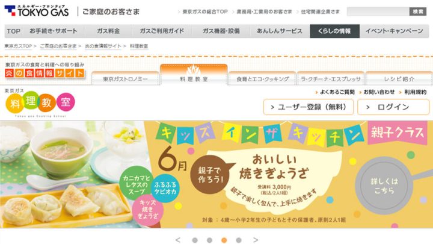Switch to the 東京ガストロノミー tab

125,78
